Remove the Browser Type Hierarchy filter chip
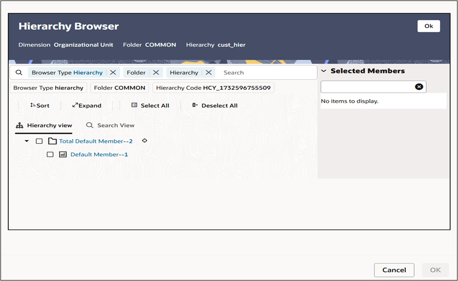458x281 pixels. pos(113,72)
